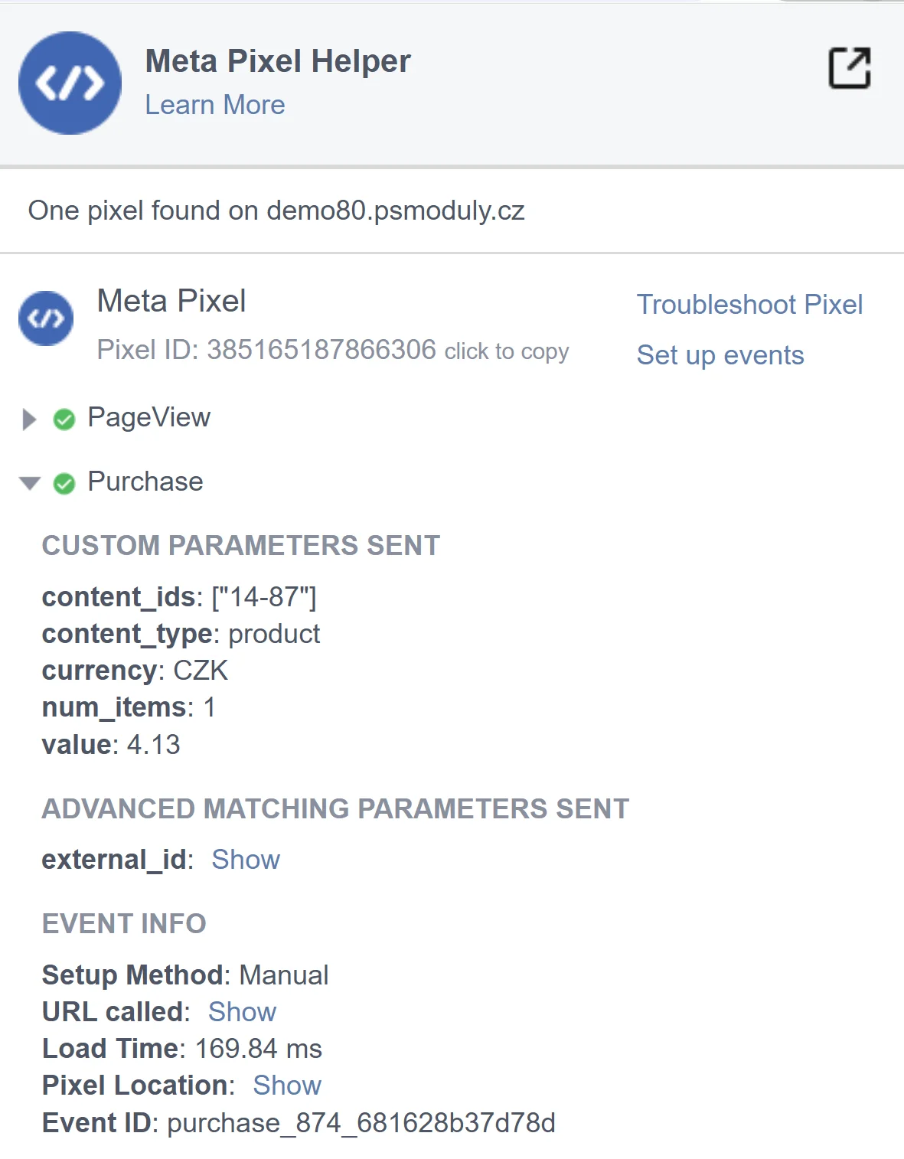
Task: Click the Set up events link
Action: (x=720, y=355)
